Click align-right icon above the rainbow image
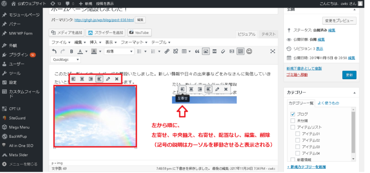The image size is (370, 173). (x=91, y=79)
